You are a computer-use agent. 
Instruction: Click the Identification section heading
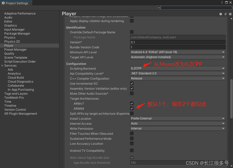[76, 28]
